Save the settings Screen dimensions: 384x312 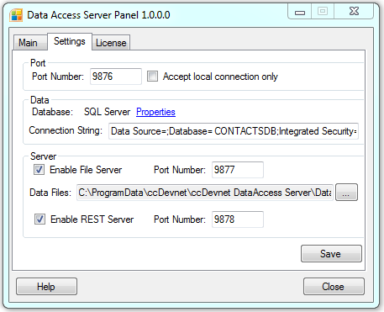point(331,254)
